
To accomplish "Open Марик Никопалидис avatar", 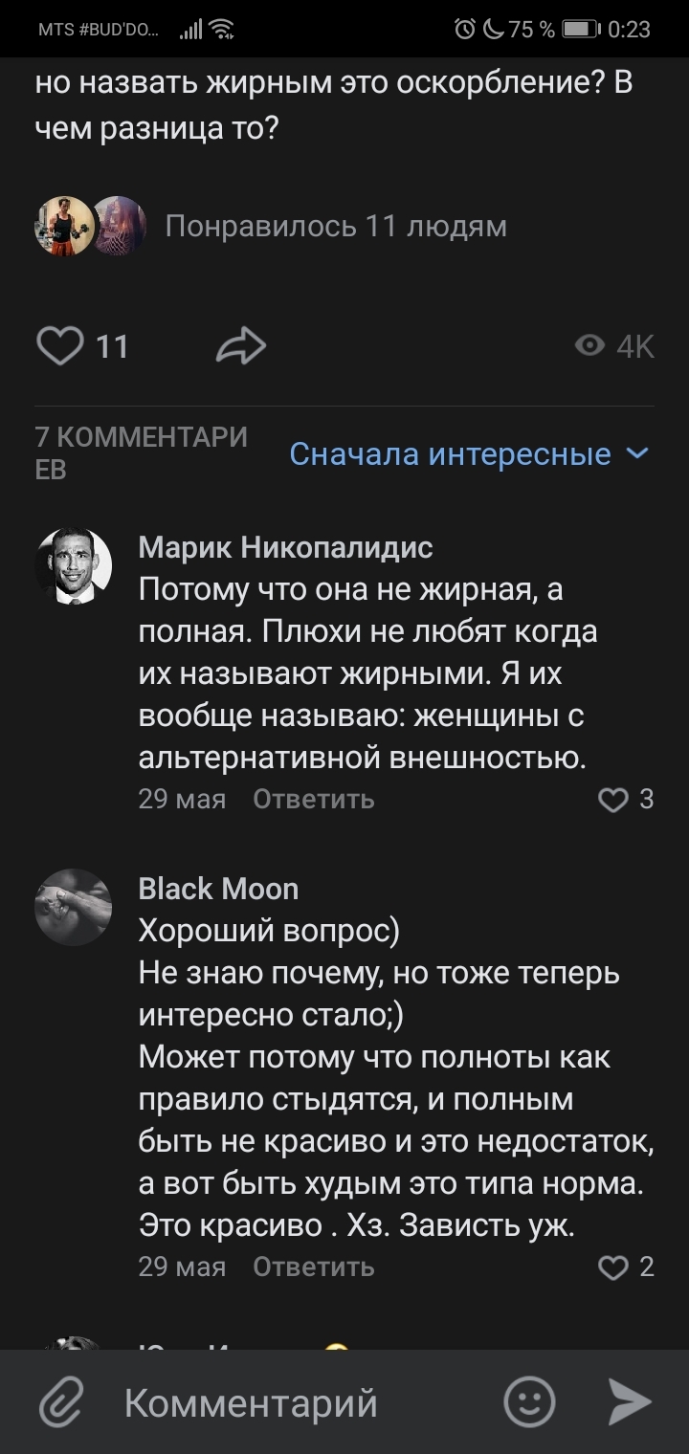I will (x=74, y=566).
